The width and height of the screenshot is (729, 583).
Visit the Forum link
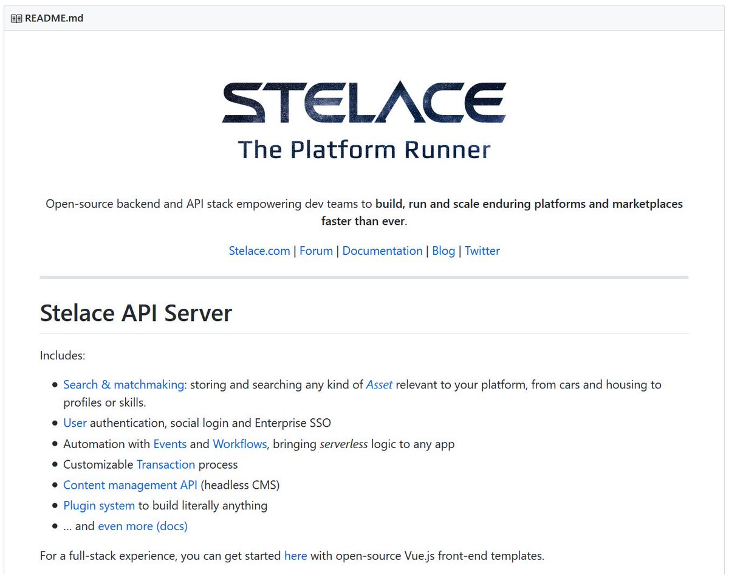tap(316, 250)
